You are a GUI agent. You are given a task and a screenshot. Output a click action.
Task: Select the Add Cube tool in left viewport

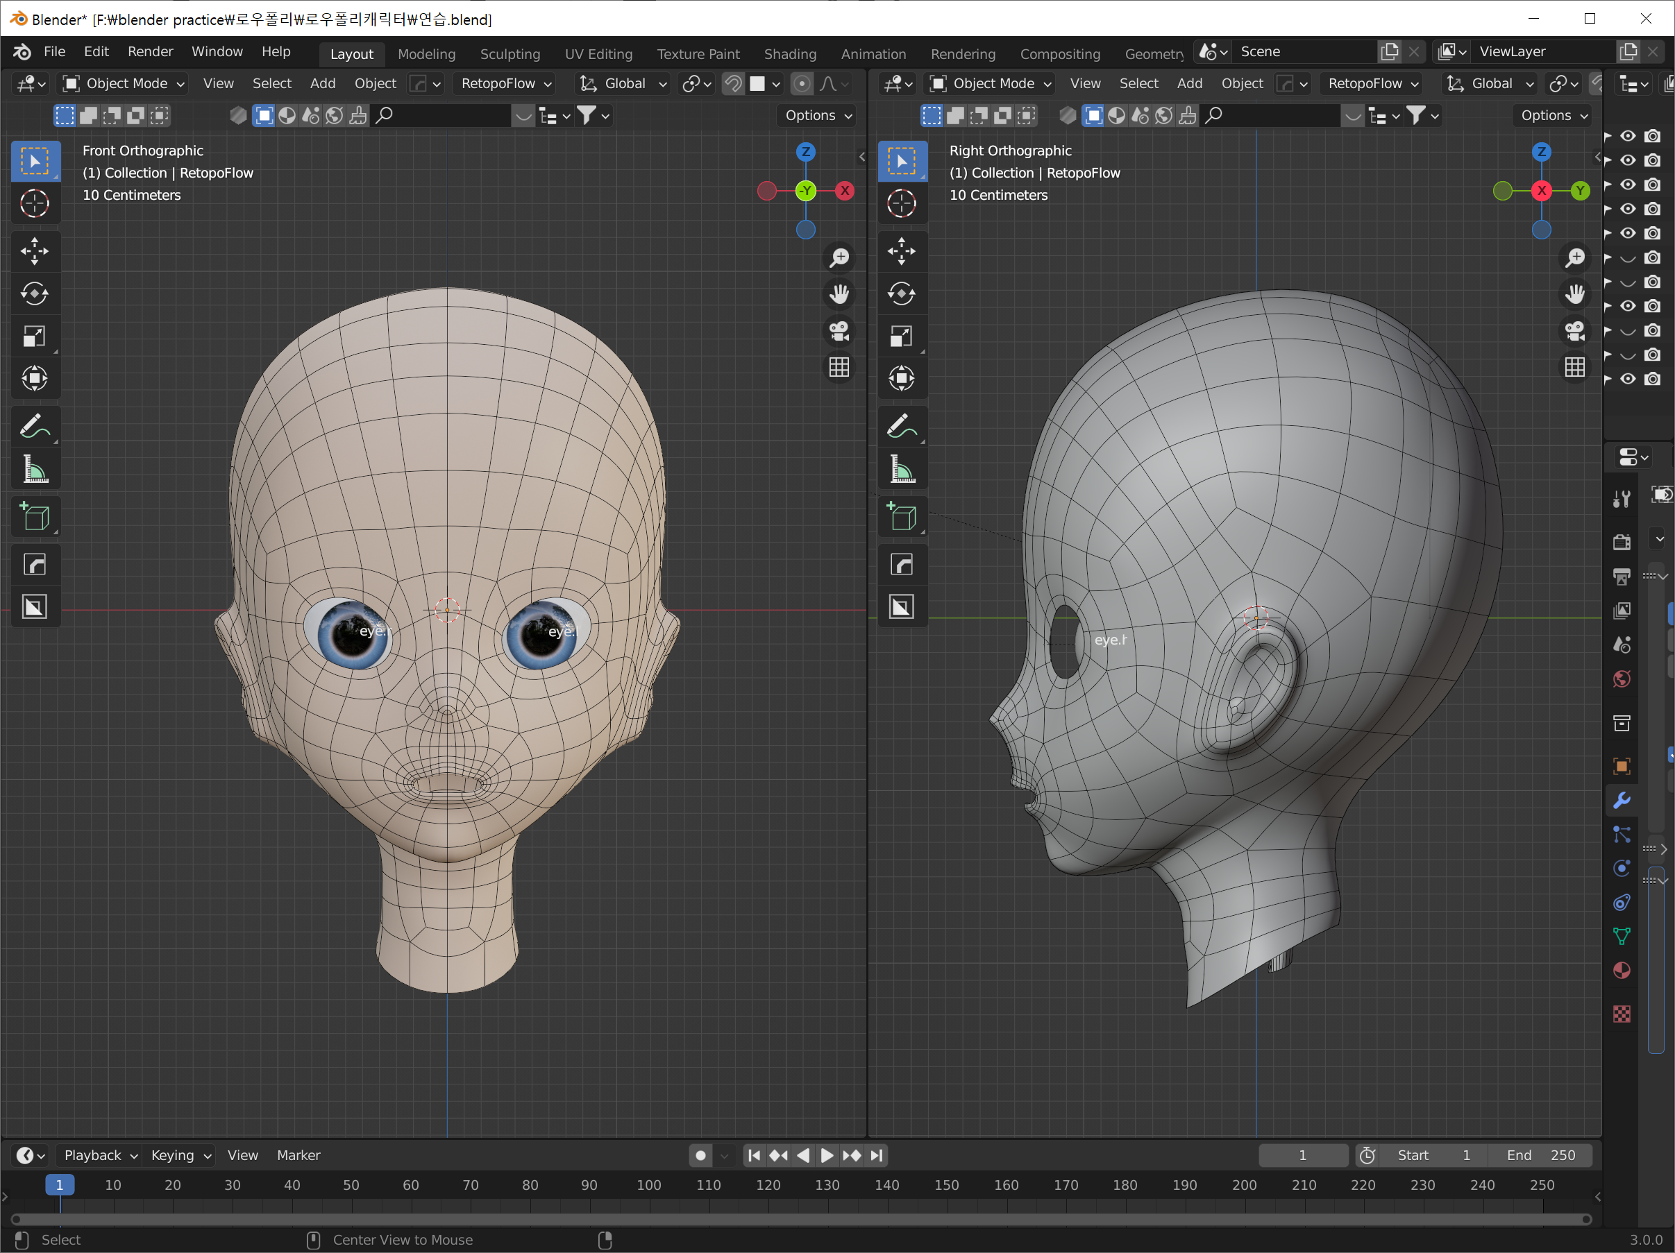pyautogui.click(x=35, y=518)
